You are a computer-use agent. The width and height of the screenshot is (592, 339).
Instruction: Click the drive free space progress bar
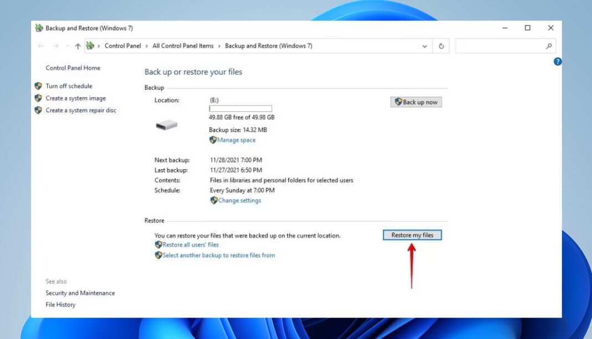240,108
